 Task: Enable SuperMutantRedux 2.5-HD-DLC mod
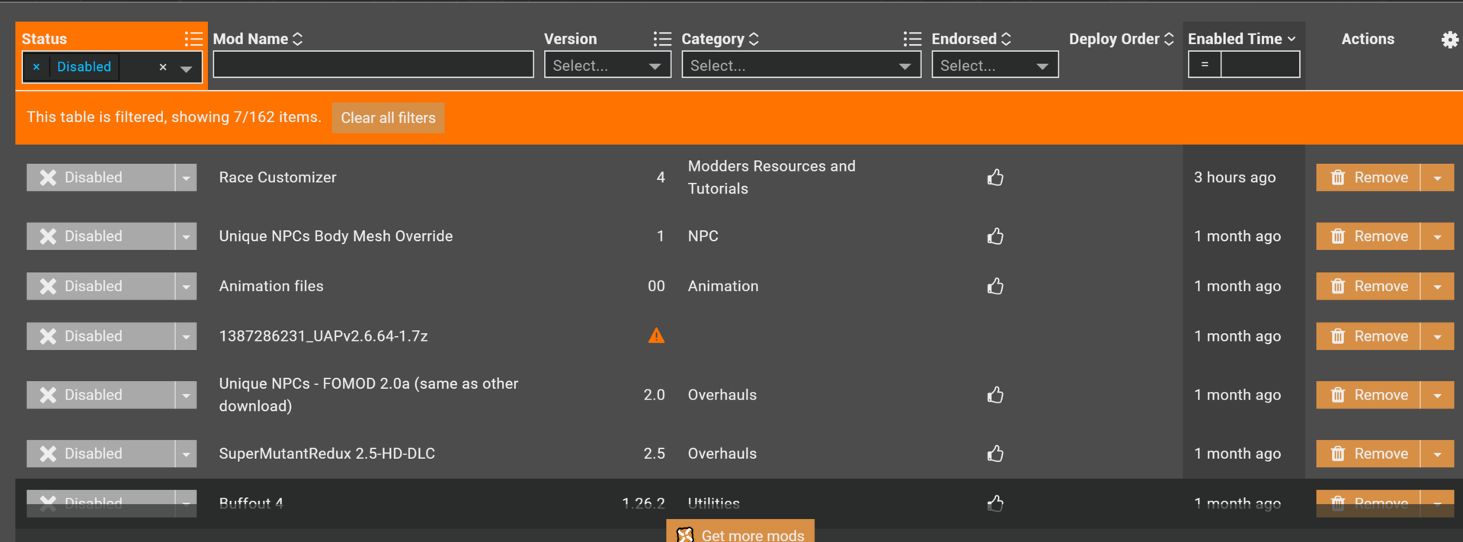tap(101, 454)
